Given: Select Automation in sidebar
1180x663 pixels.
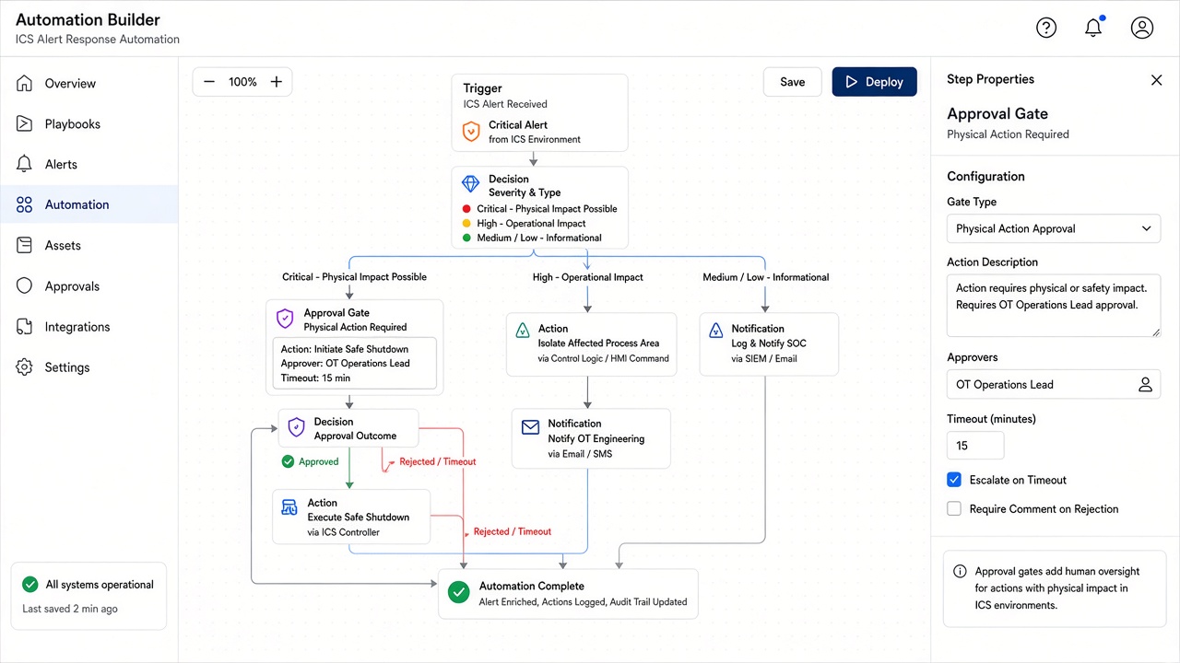Looking at the screenshot, I should tap(89, 205).
